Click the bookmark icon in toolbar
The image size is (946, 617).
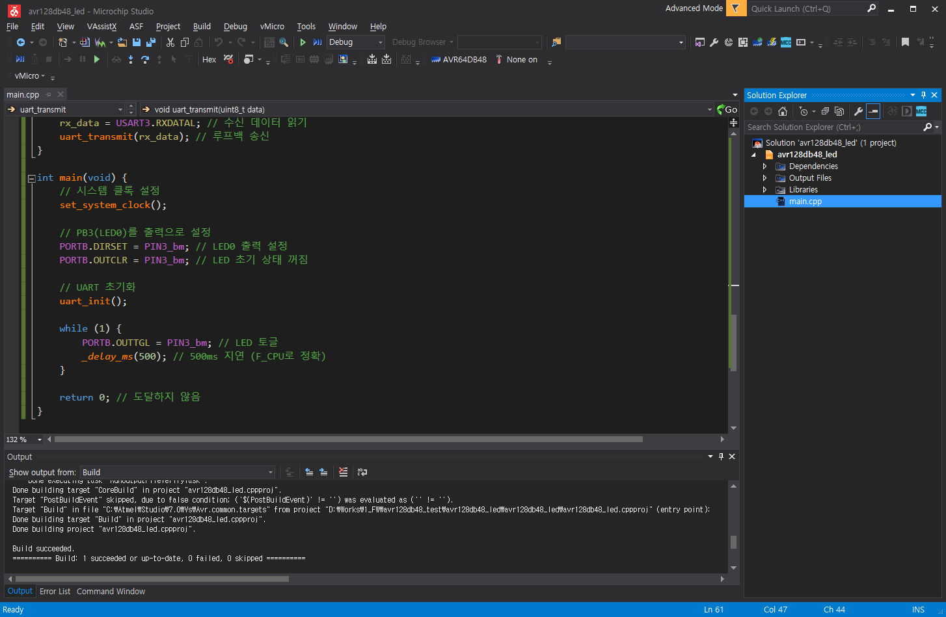(x=905, y=42)
